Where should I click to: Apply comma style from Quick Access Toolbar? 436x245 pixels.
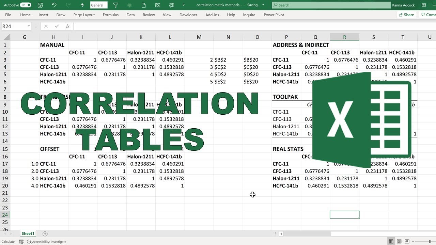pos(82,5)
